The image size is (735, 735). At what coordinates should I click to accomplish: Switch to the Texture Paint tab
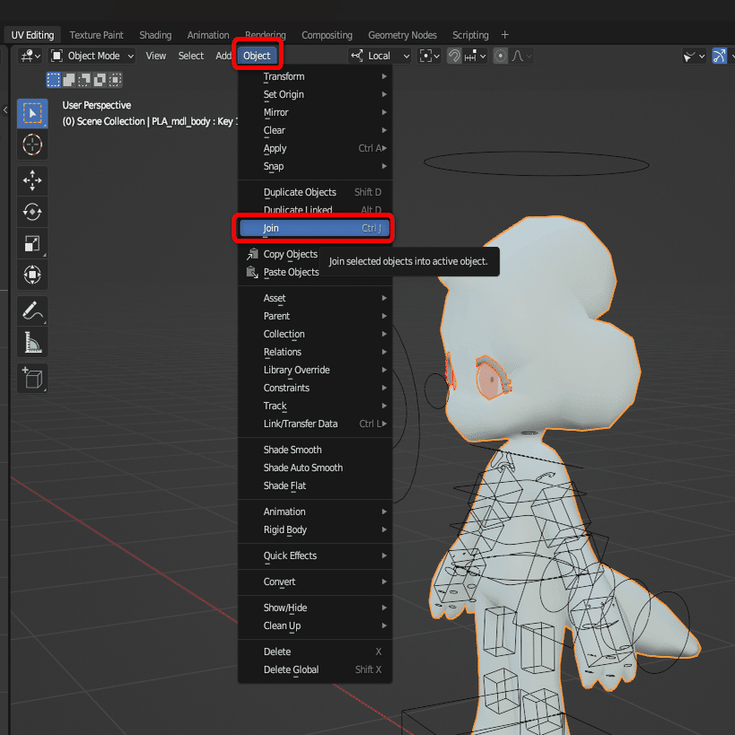pos(96,35)
